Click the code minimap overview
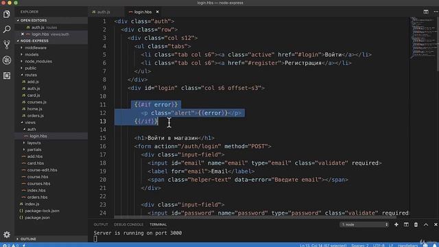The height and width of the screenshot is (247, 439). (x=423, y=38)
